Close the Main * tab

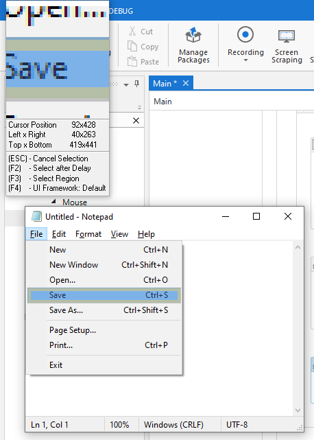click(186, 83)
